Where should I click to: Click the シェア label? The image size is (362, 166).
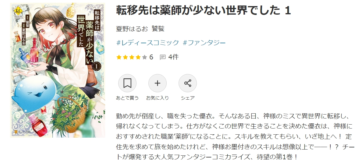click(188, 98)
